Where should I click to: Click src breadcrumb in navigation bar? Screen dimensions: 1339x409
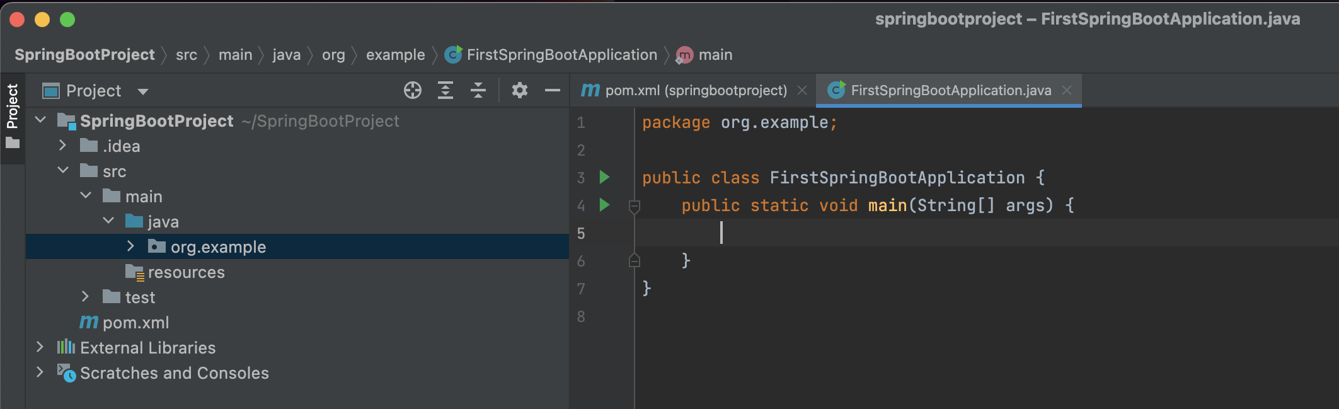coord(187,55)
